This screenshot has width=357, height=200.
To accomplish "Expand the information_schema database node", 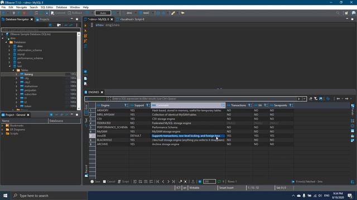I will pos(9,51).
